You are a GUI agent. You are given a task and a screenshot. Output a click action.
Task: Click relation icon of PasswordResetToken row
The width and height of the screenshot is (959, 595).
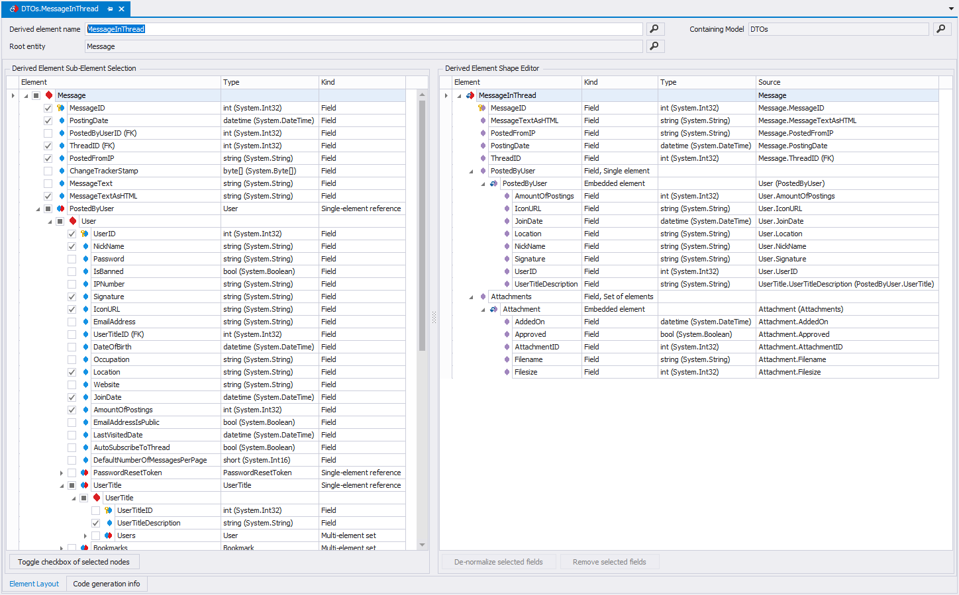point(85,473)
